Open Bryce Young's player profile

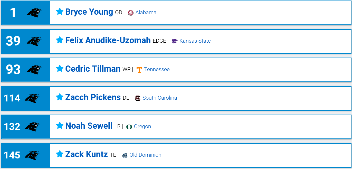(89, 12)
